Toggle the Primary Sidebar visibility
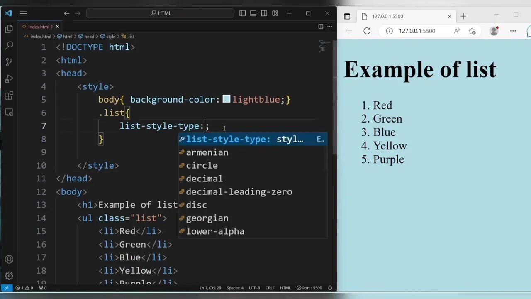 coord(242,13)
